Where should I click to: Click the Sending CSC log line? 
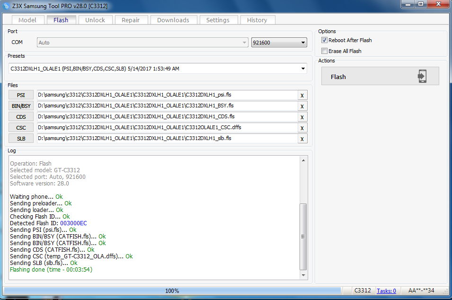[71, 256]
